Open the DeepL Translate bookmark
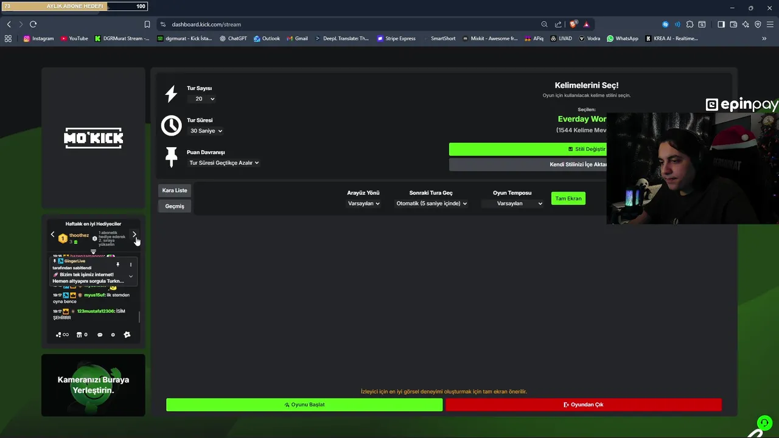779x438 pixels. (x=343, y=38)
